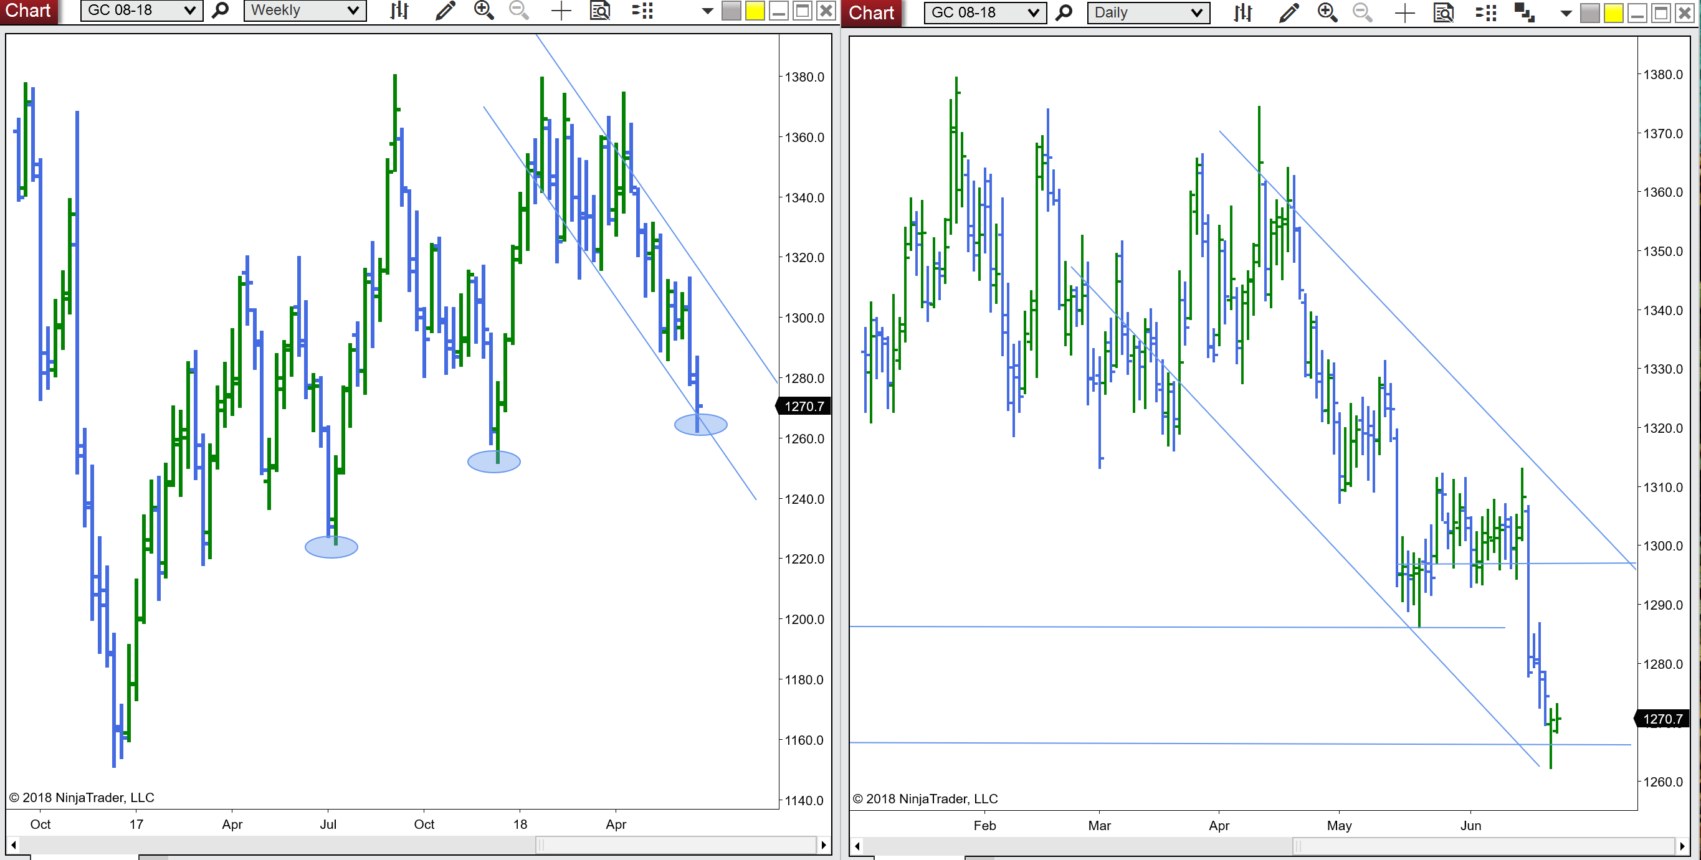
Task: Select the pencil Drawing Tools in Weekly chart
Action: 445,11
